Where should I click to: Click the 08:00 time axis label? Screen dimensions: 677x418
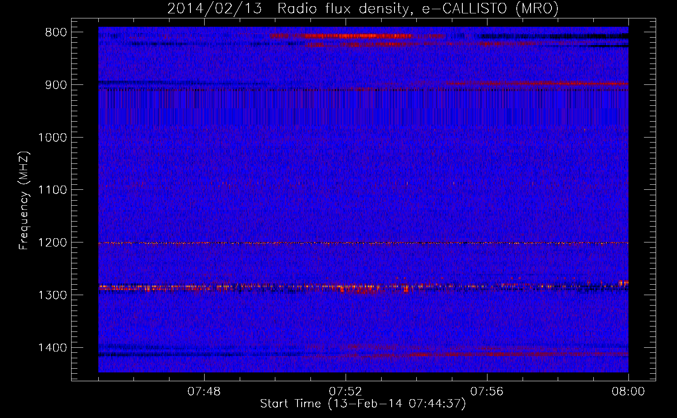point(628,392)
